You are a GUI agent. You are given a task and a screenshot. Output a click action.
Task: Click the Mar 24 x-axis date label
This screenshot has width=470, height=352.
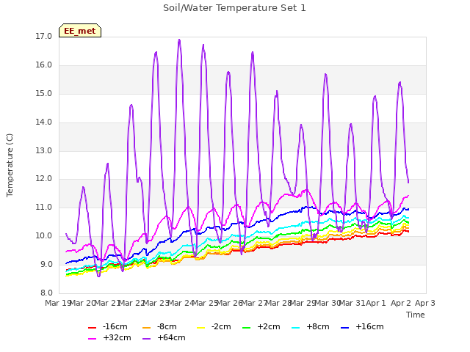pos(181,303)
